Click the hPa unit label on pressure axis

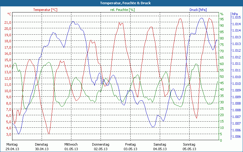(235, 14)
